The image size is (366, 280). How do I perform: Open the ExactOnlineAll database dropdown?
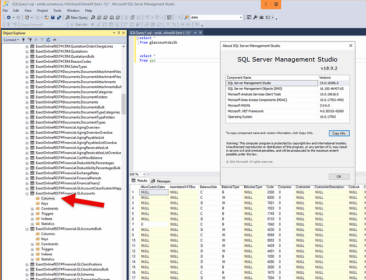[64, 25]
